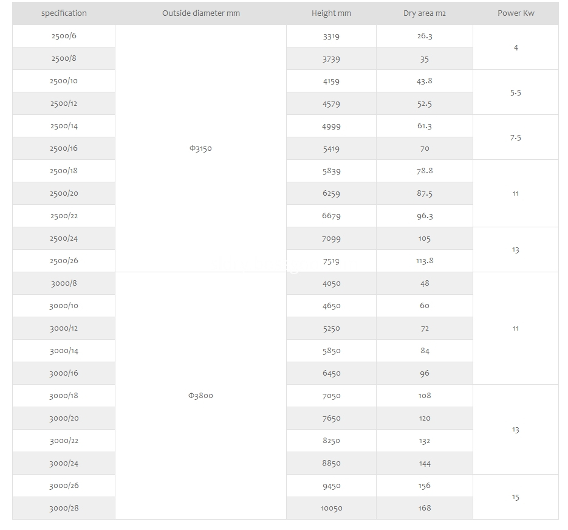Click the power value 5.5
This screenshot has width=568, height=530.
click(516, 92)
